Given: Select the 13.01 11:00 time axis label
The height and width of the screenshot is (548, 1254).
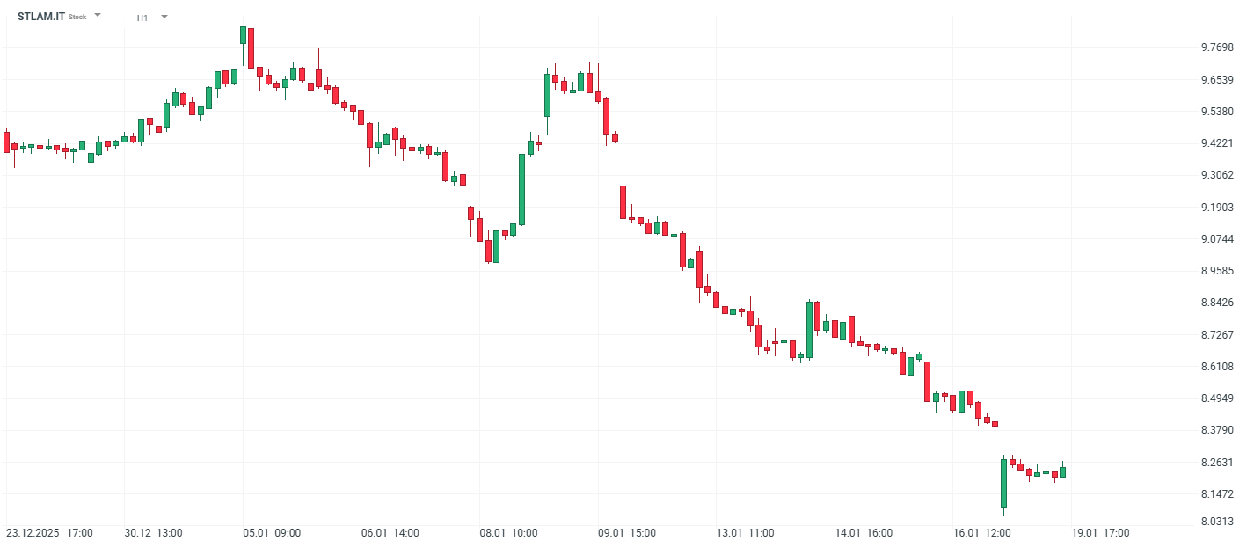Looking at the screenshot, I should coord(746,533).
